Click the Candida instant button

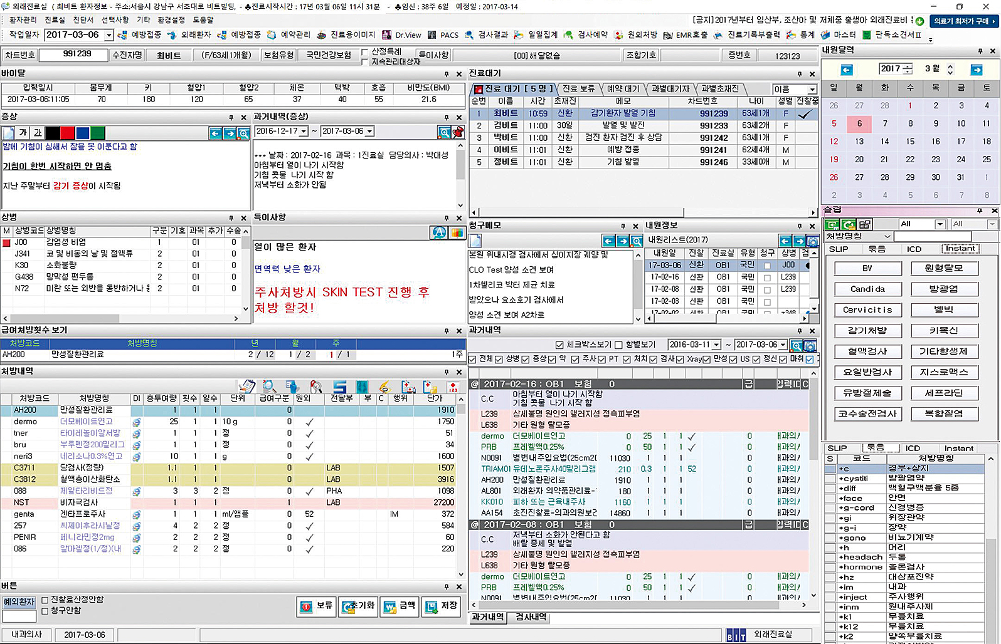click(x=867, y=289)
